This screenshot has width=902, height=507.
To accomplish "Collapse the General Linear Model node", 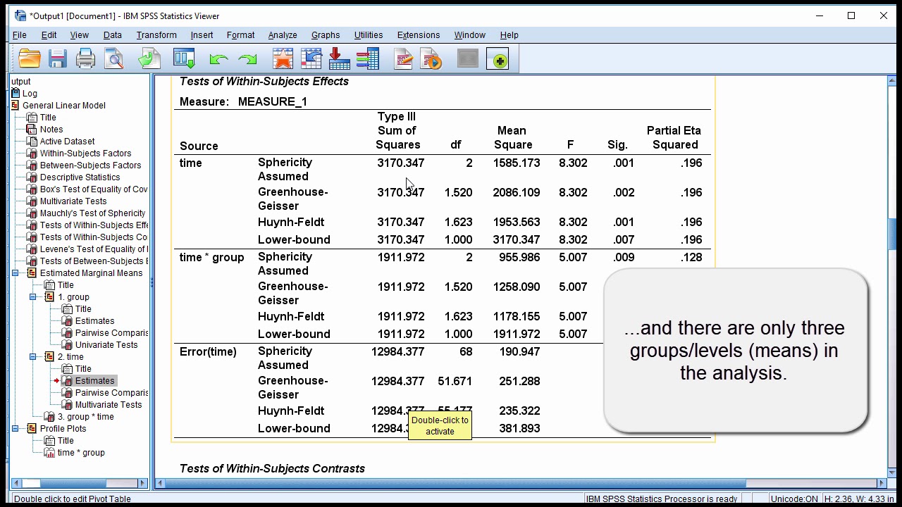I will (15, 106).
